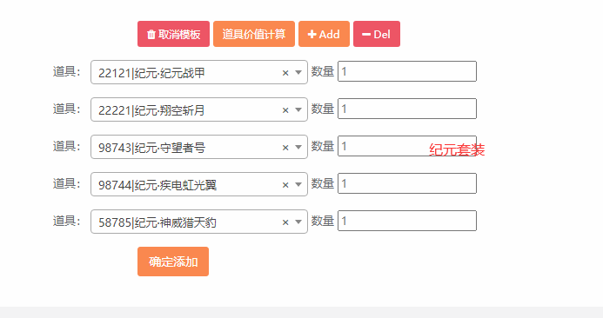The width and height of the screenshot is (603, 318).
Task: Clear the 98743|纪元·守望者号 selection with its ×
Action: [x=285, y=148]
